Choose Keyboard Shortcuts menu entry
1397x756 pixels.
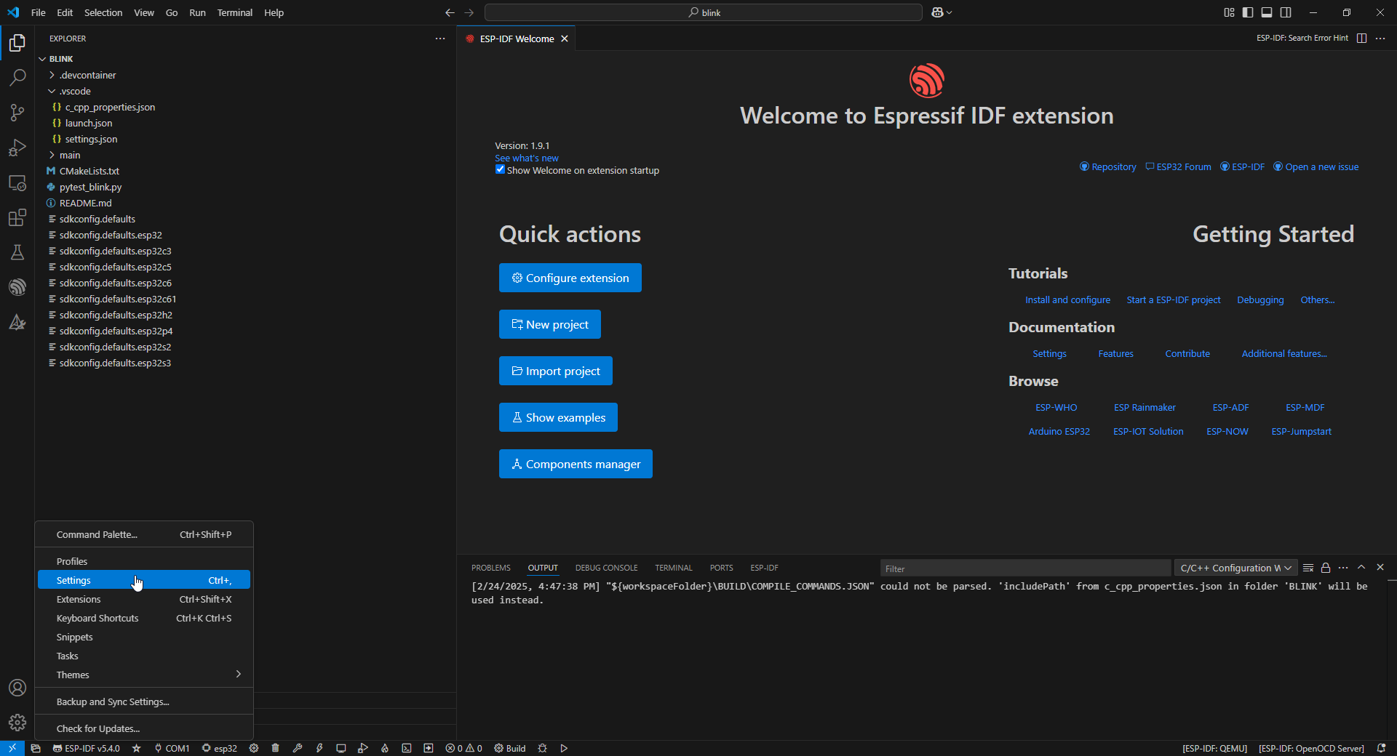[x=144, y=618]
